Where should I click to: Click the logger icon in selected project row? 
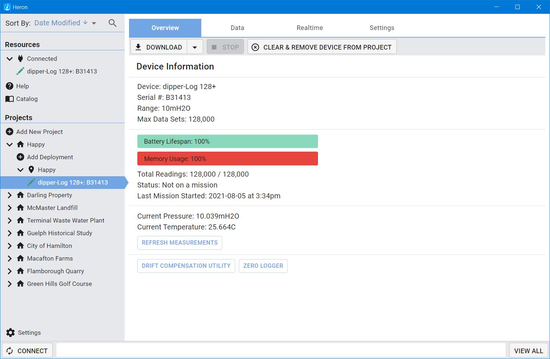[x=31, y=182]
